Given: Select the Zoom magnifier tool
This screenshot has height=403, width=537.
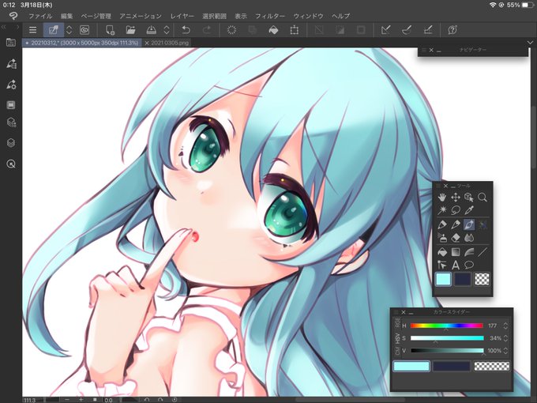Looking at the screenshot, I should click(483, 197).
